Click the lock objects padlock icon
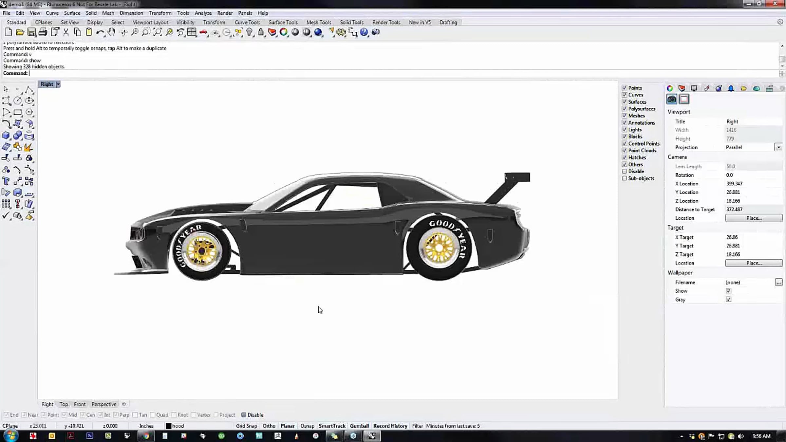 pos(261,32)
